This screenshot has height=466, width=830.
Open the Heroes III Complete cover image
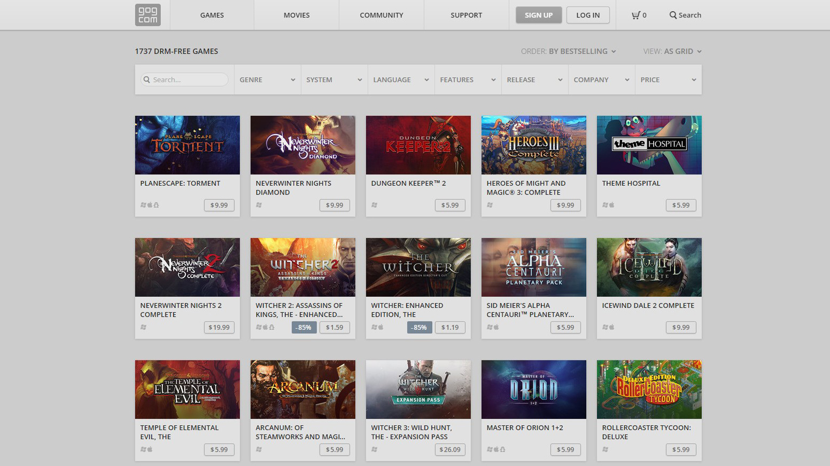click(534, 145)
